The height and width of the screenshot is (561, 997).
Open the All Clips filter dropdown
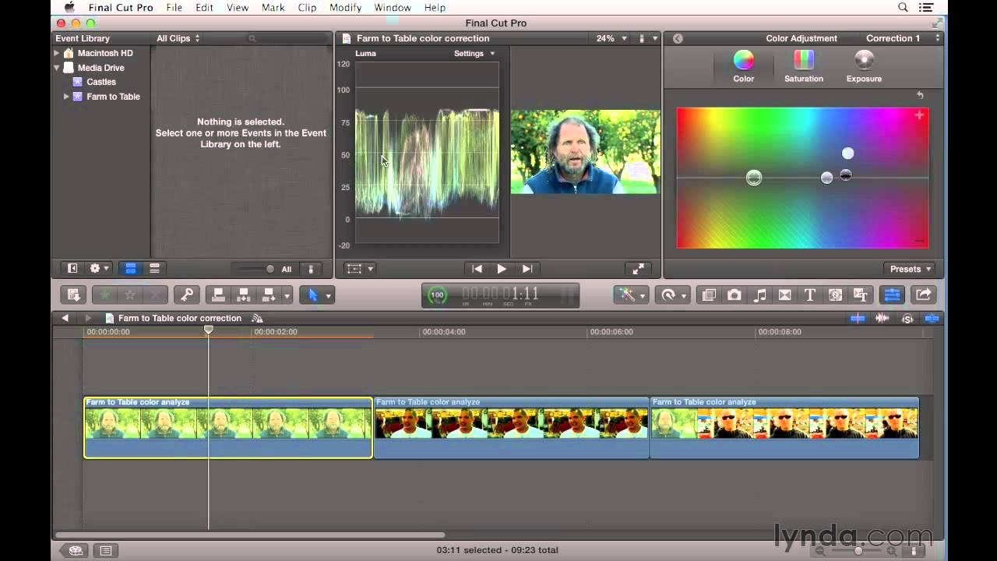click(178, 38)
